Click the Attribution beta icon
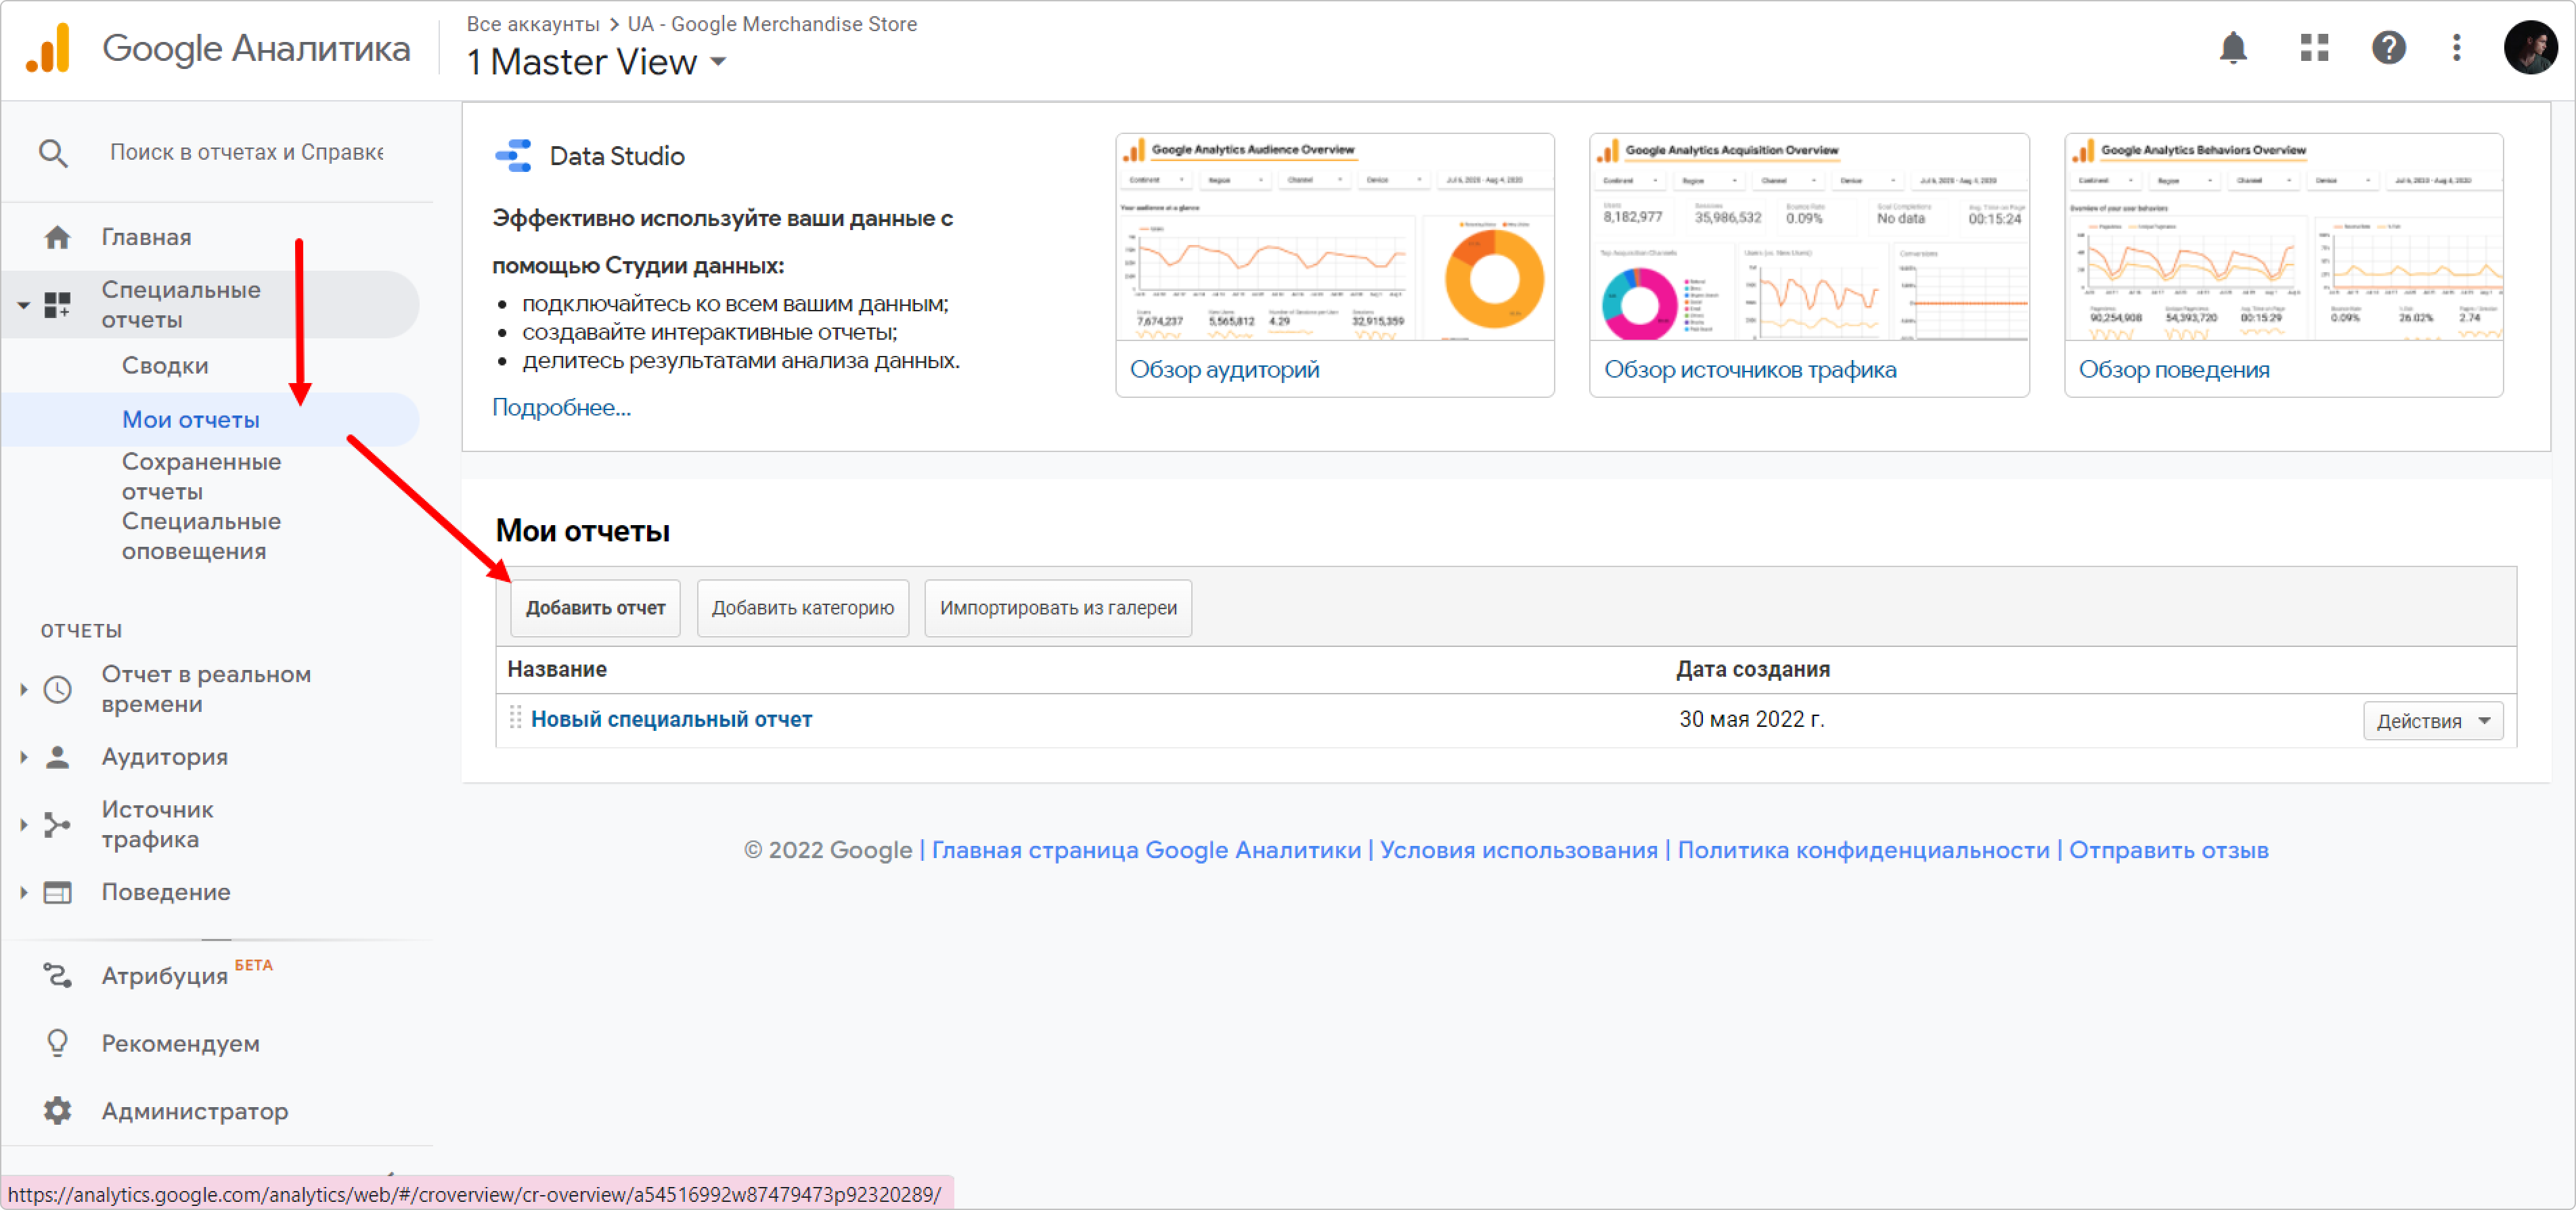This screenshot has height=1210, width=2576. pyautogui.click(x=57, y=975)
